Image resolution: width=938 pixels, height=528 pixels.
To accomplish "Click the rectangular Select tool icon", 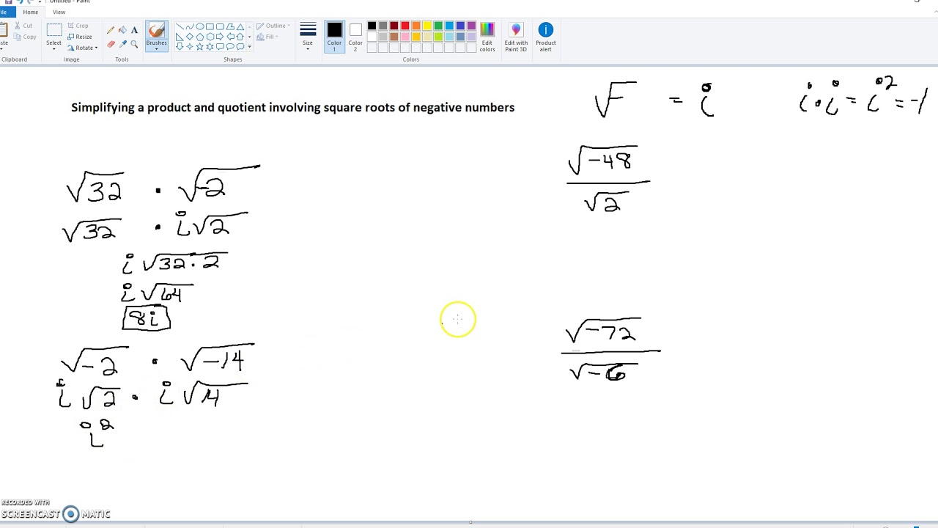I will tap(54, 30).
